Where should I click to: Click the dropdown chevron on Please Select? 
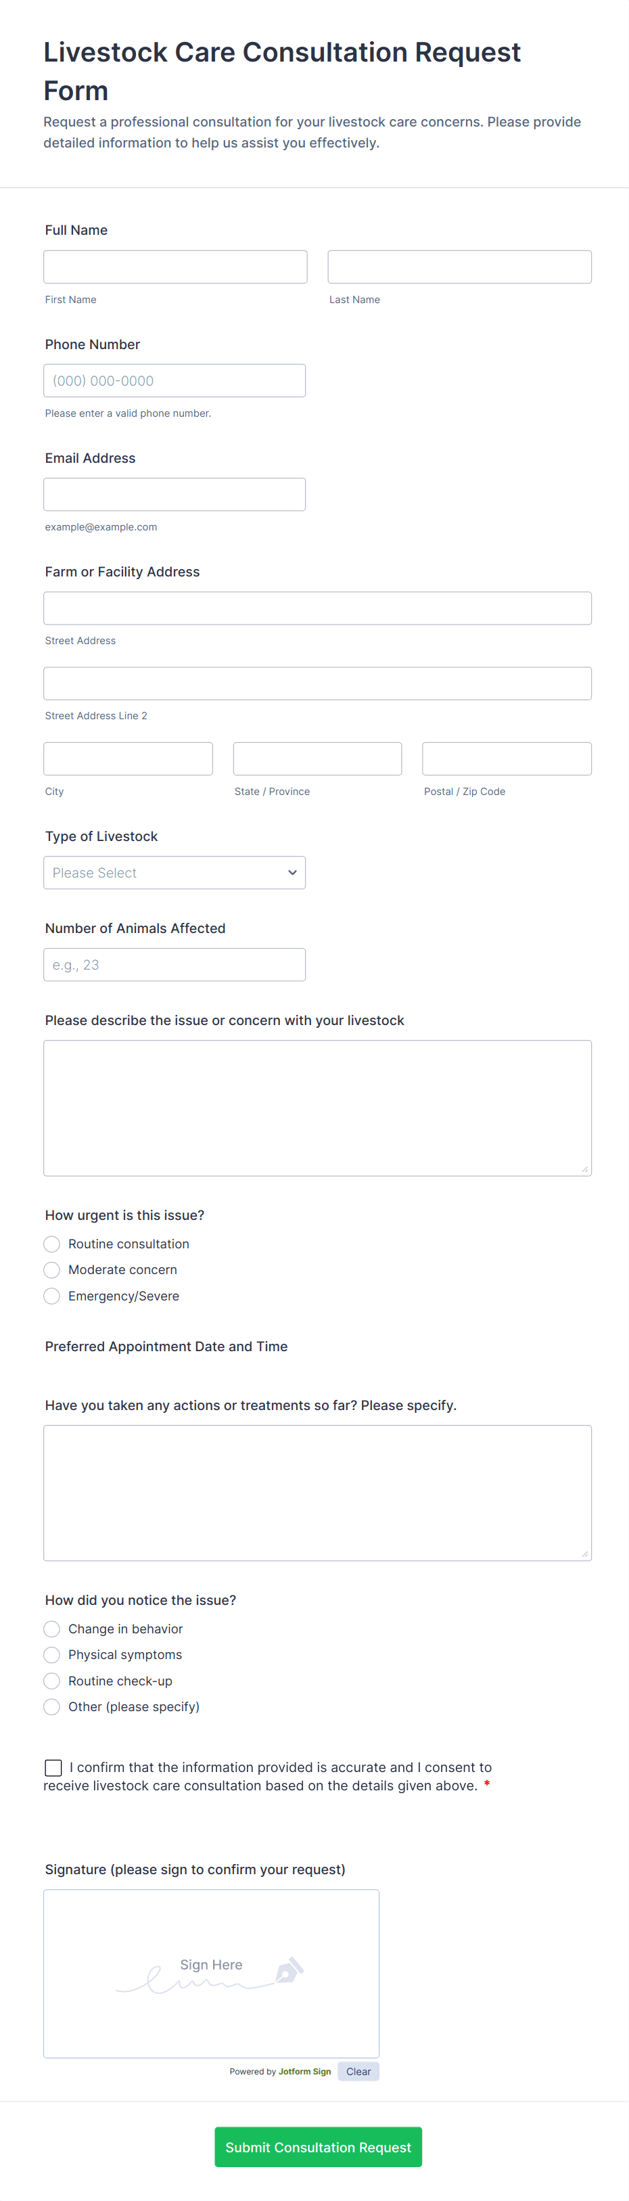[293, 872]
